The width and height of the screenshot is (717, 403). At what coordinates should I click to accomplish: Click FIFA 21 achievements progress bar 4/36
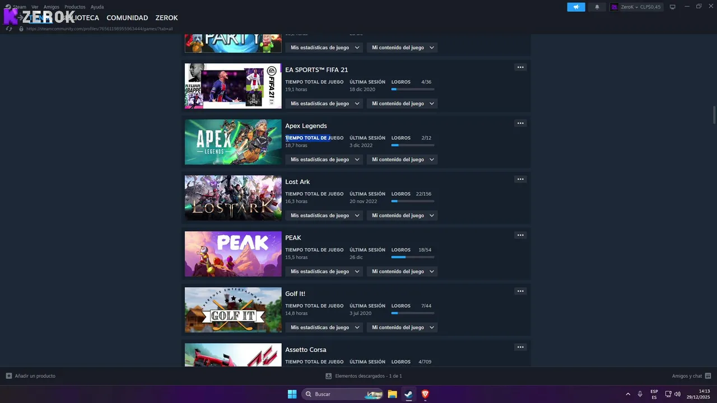tap(413, 89)
